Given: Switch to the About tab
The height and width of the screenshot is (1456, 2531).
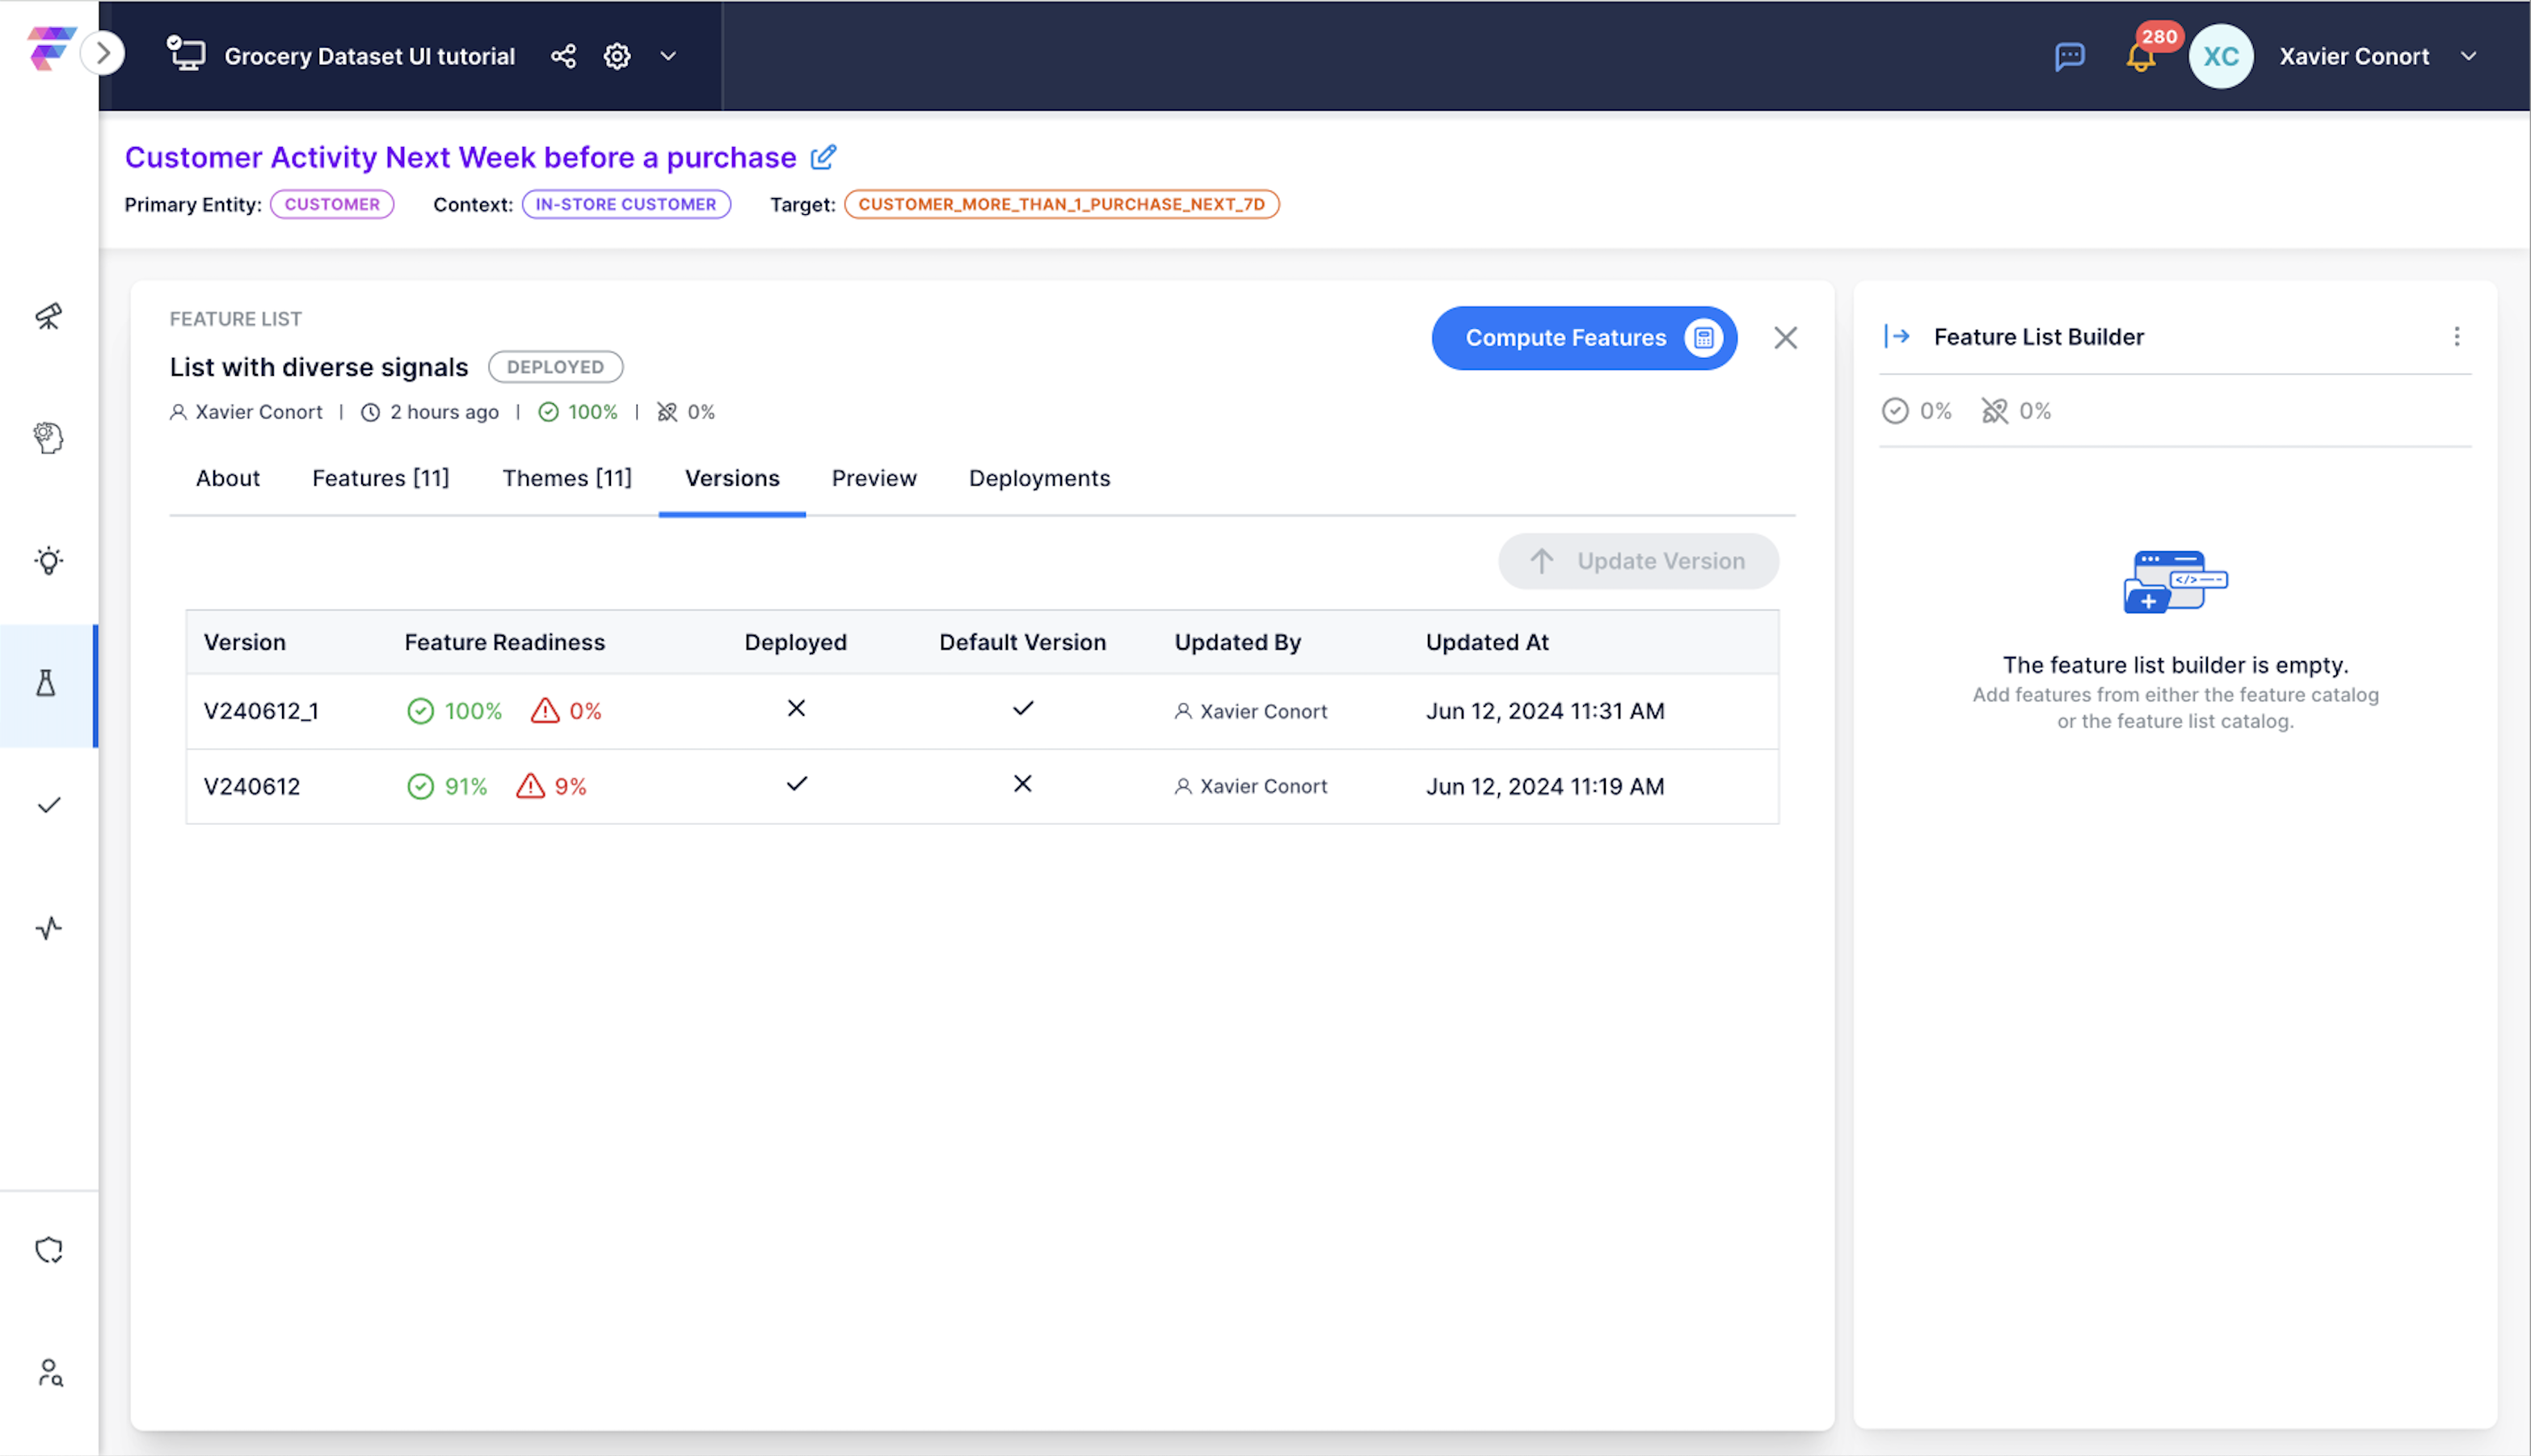Looking at the screenshot, I should point(228,478).
